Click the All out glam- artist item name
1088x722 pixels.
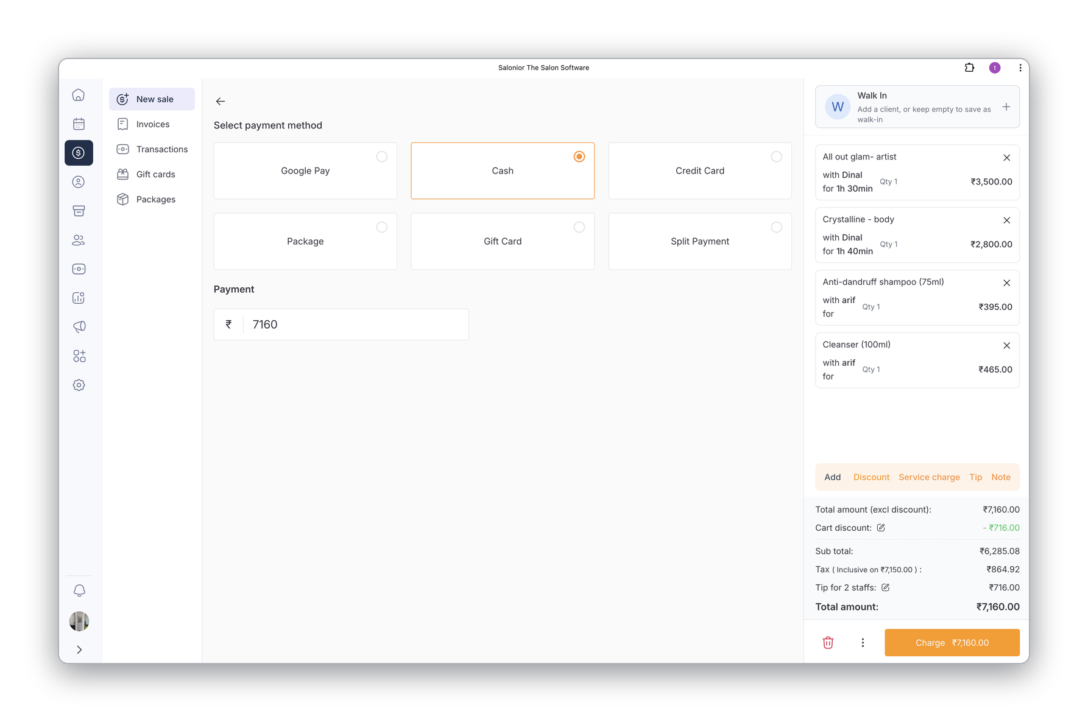860,156
